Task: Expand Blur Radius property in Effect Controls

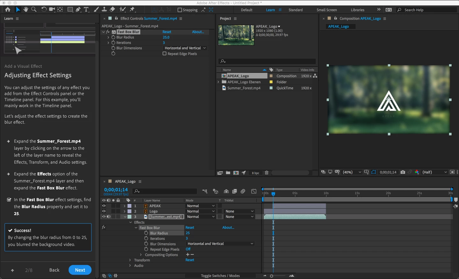Action: [108, 37]
